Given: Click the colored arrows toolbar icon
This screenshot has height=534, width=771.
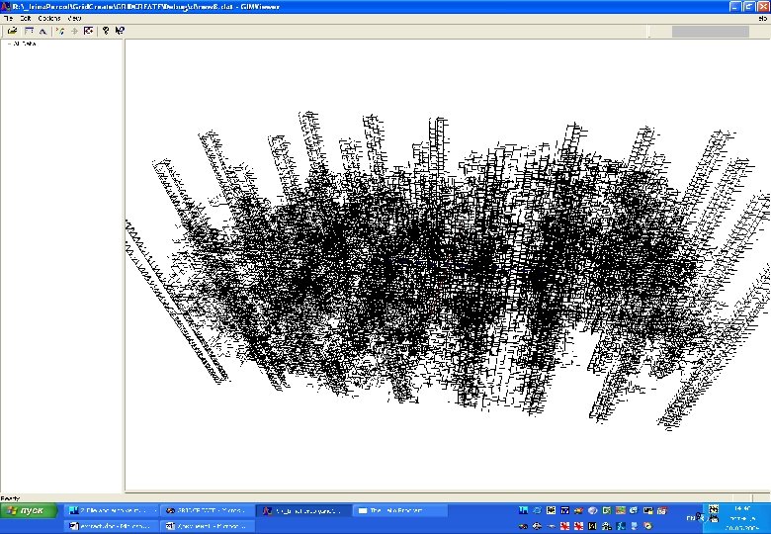Looking at the screenshot, I should tap(60, 31).
